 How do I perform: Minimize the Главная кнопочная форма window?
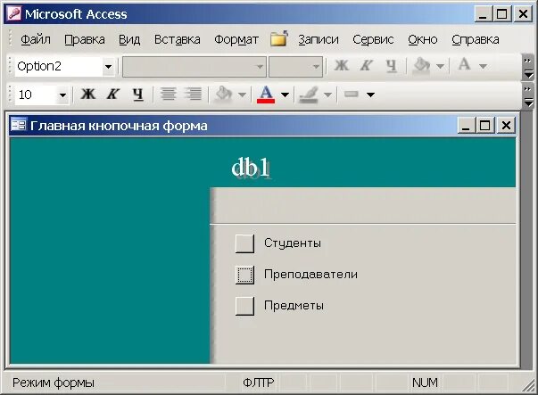(466, 125)
